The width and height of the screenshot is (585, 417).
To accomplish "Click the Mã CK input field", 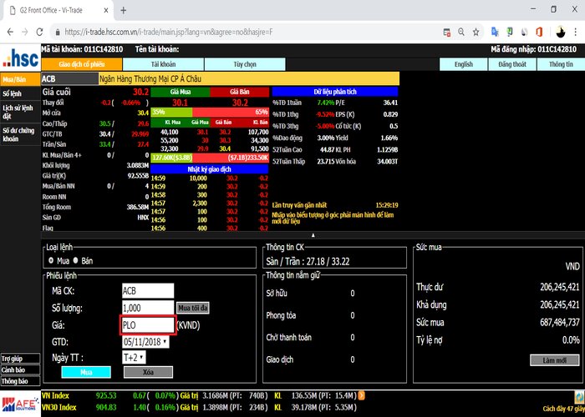I will [148, 291].
